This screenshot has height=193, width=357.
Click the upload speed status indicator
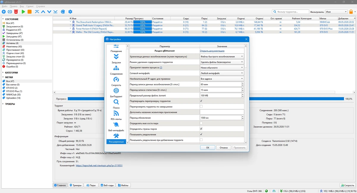[x=338, y=191]
